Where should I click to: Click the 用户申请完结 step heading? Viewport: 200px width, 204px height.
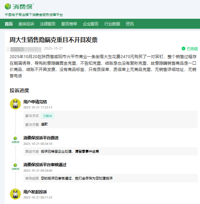coord(35,102)
